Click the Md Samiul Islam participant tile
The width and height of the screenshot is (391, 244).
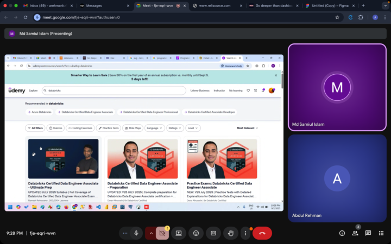337,87
